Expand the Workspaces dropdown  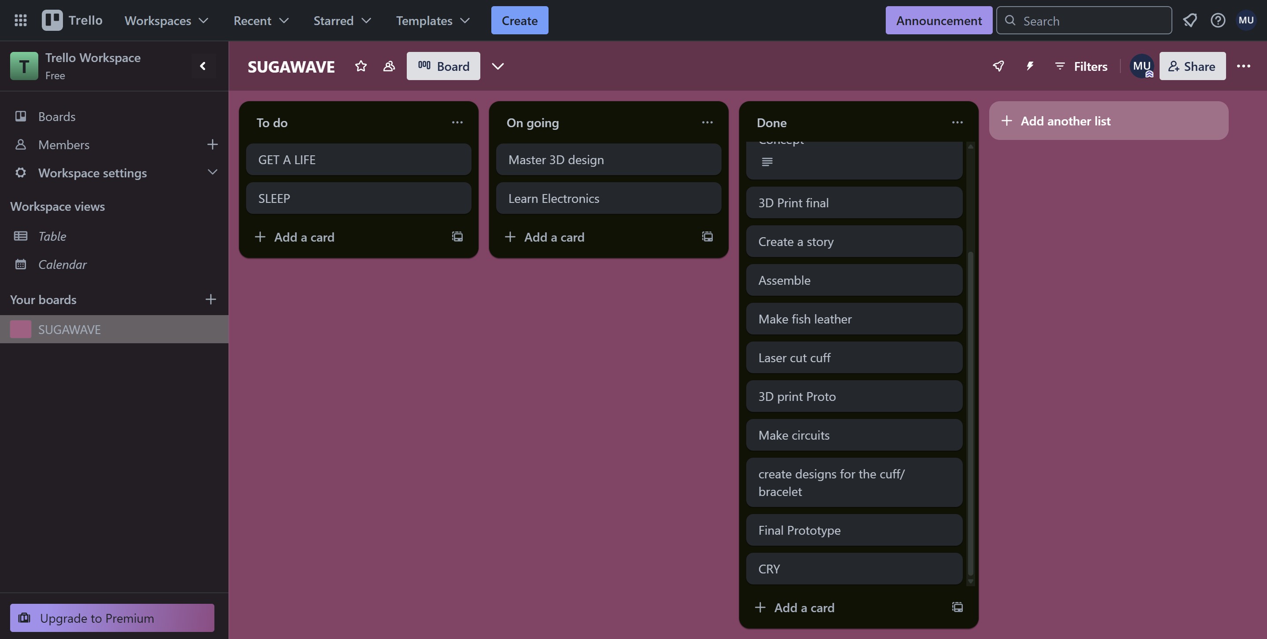tap(166, 20)
